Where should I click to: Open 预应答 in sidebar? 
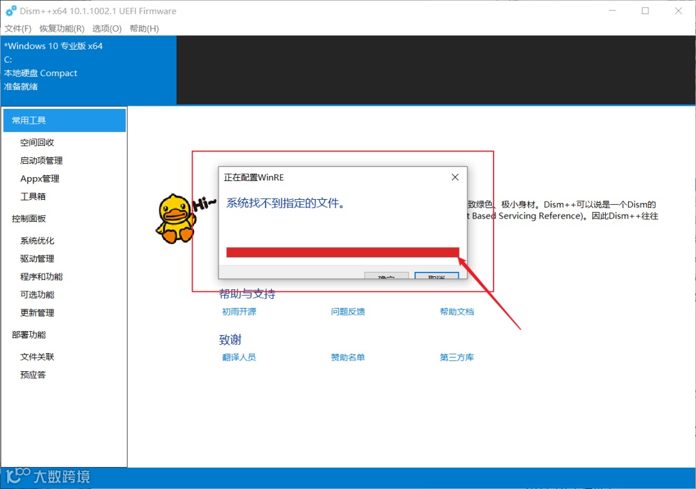pyautogui.click(x=33, y=374)
